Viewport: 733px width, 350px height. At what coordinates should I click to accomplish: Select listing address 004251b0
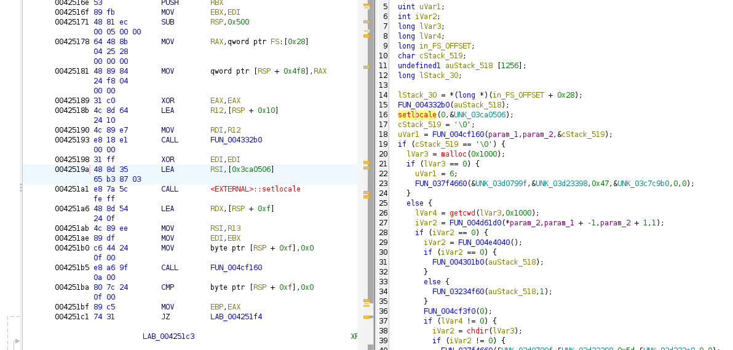pyautogui.click(x=71, y=247)
